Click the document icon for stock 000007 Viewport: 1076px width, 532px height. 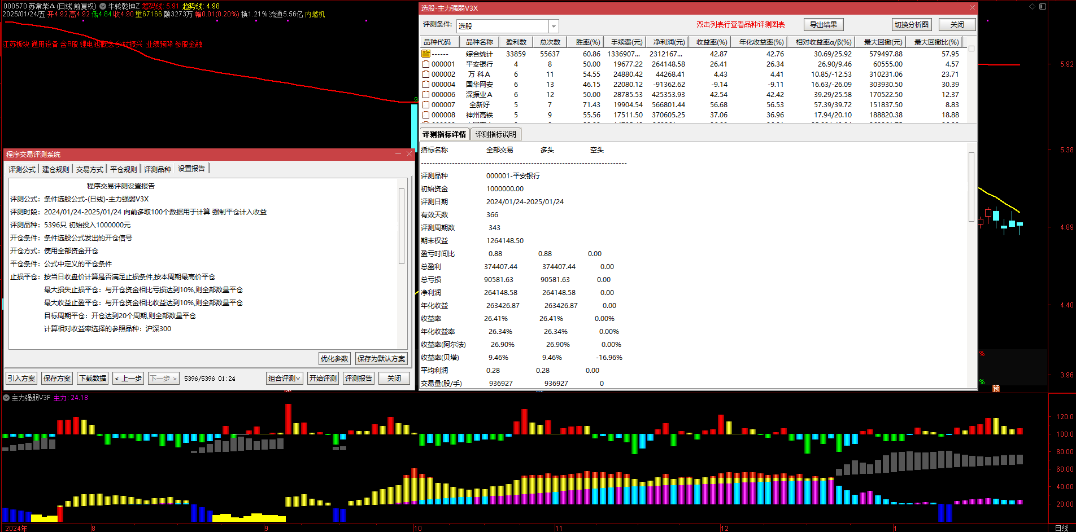[x=426, y=104]
